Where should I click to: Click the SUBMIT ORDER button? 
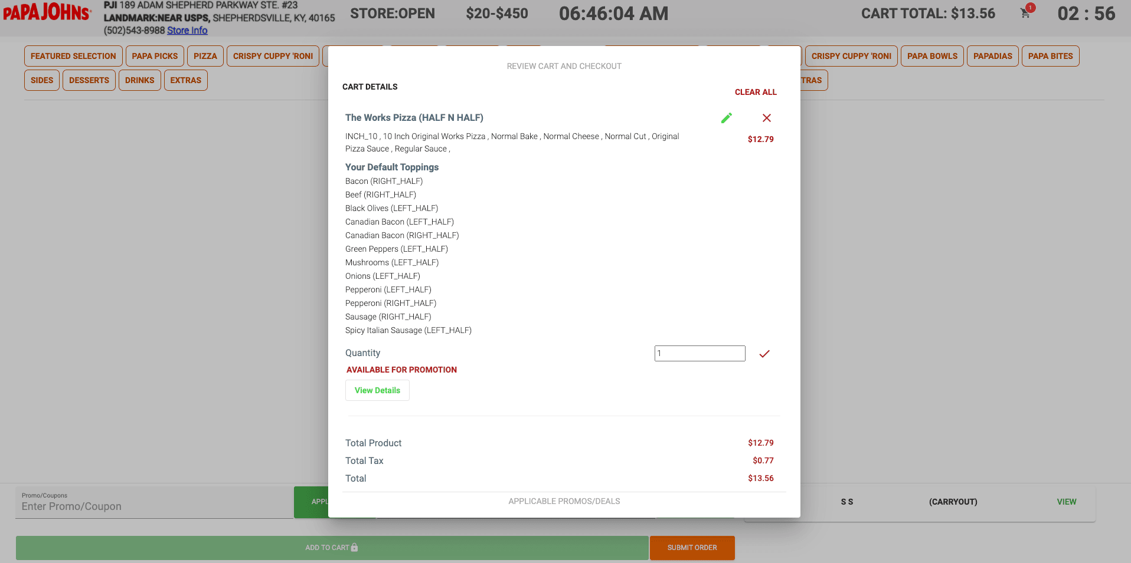[x=692, y=548]
